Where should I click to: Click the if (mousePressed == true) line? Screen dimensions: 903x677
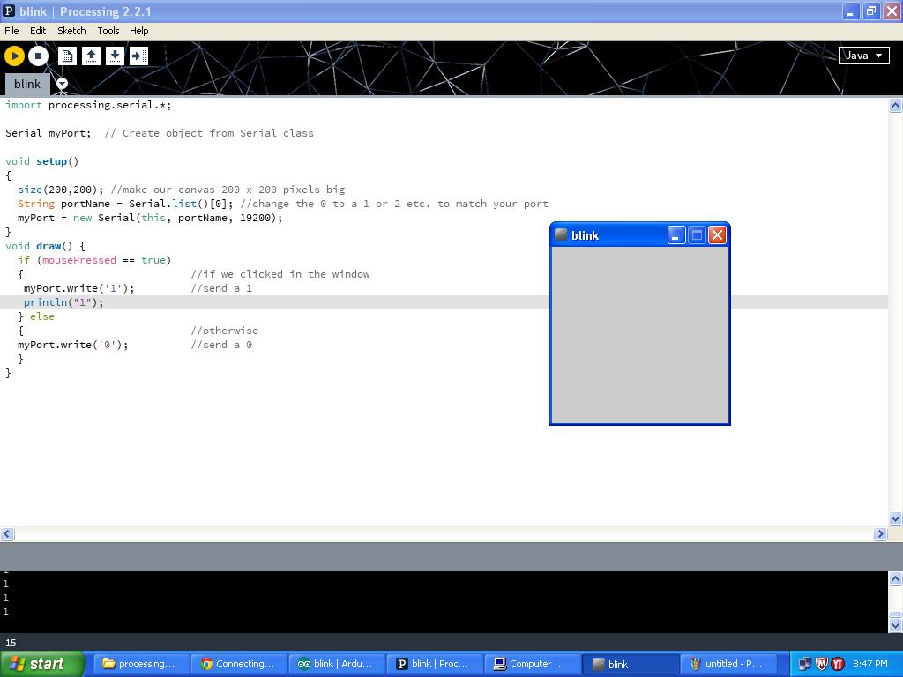[94, 260]
